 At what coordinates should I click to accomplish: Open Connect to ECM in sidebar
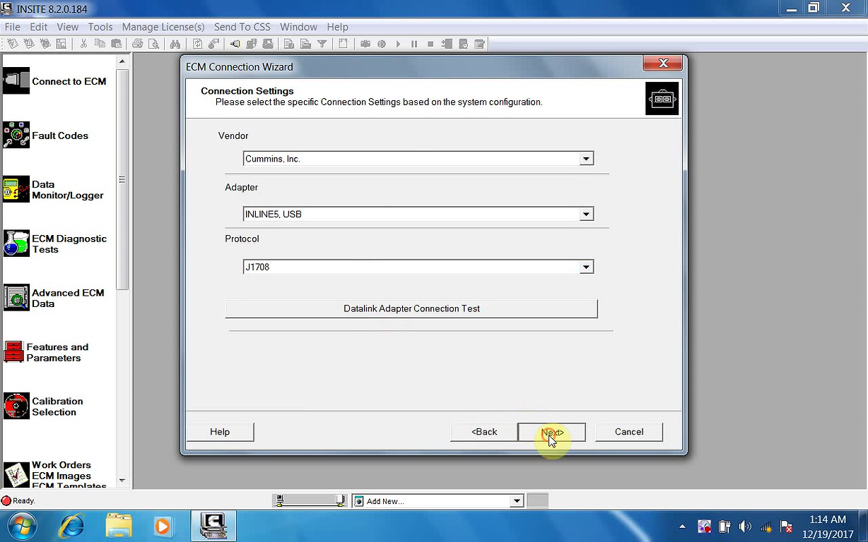coord(55,81)
